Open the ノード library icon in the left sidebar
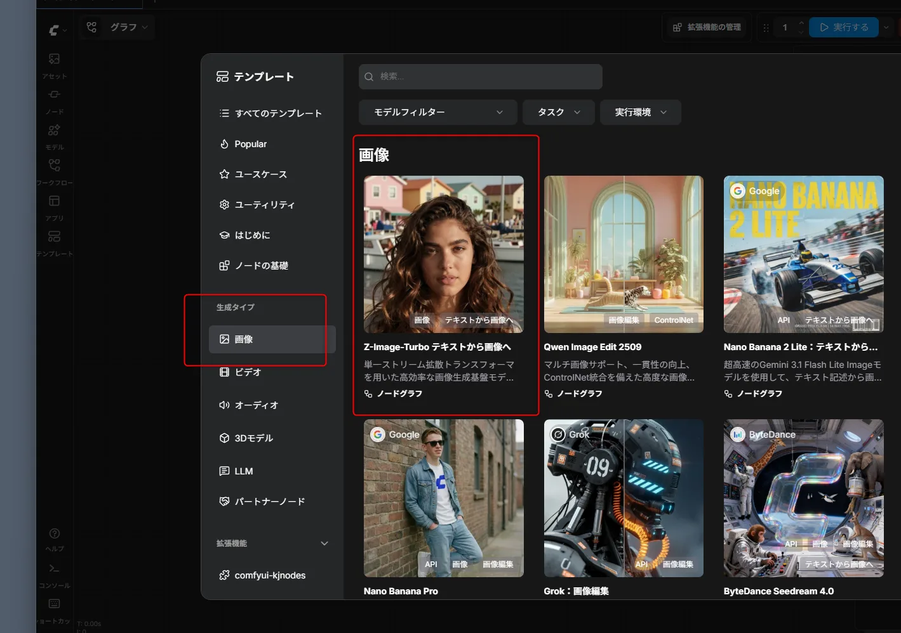The width and height of the screenshot is (901, 633). [x=55, y=95]
